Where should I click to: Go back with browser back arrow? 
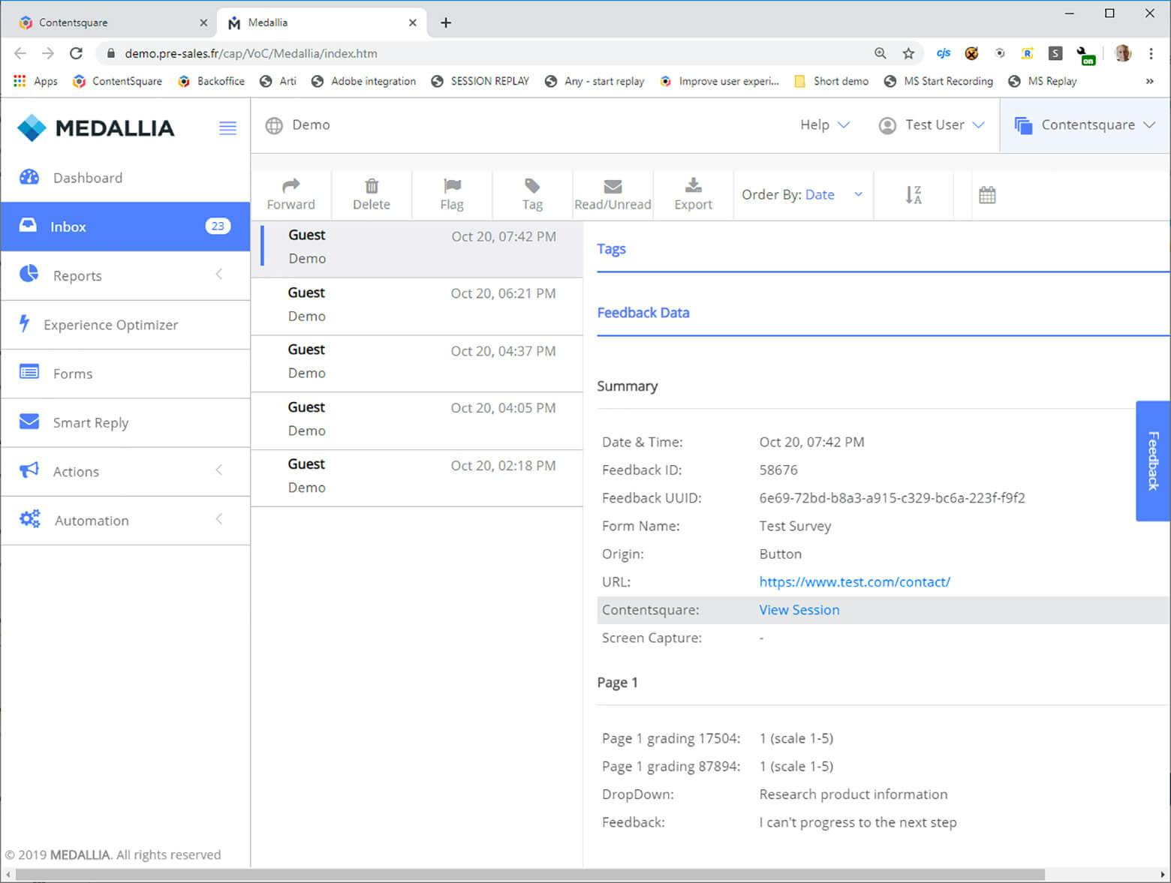pyautogui.click(x=20, y=53)
